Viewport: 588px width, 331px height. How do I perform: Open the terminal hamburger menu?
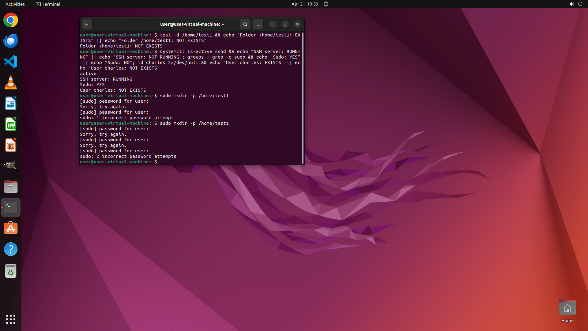258,24
